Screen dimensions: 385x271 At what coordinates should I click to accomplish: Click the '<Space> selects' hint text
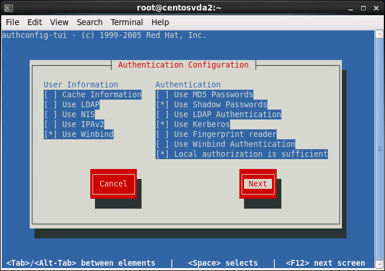(223, 263)
